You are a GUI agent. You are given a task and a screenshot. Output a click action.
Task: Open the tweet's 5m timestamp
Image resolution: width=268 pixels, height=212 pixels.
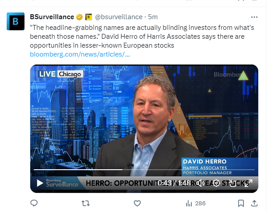pyautogui.click(x=153, y=17)
